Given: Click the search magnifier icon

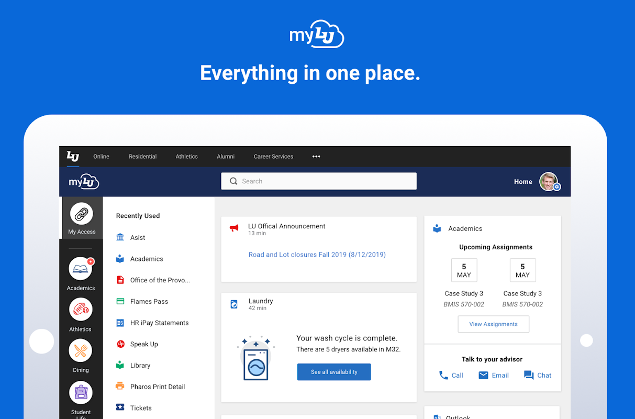Looking at the screenshot, I should coord(233,181).
